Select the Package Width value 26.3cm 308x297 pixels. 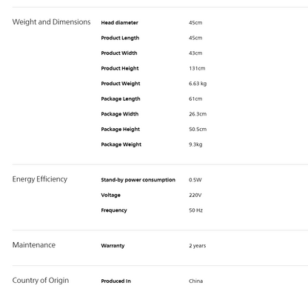198,114
